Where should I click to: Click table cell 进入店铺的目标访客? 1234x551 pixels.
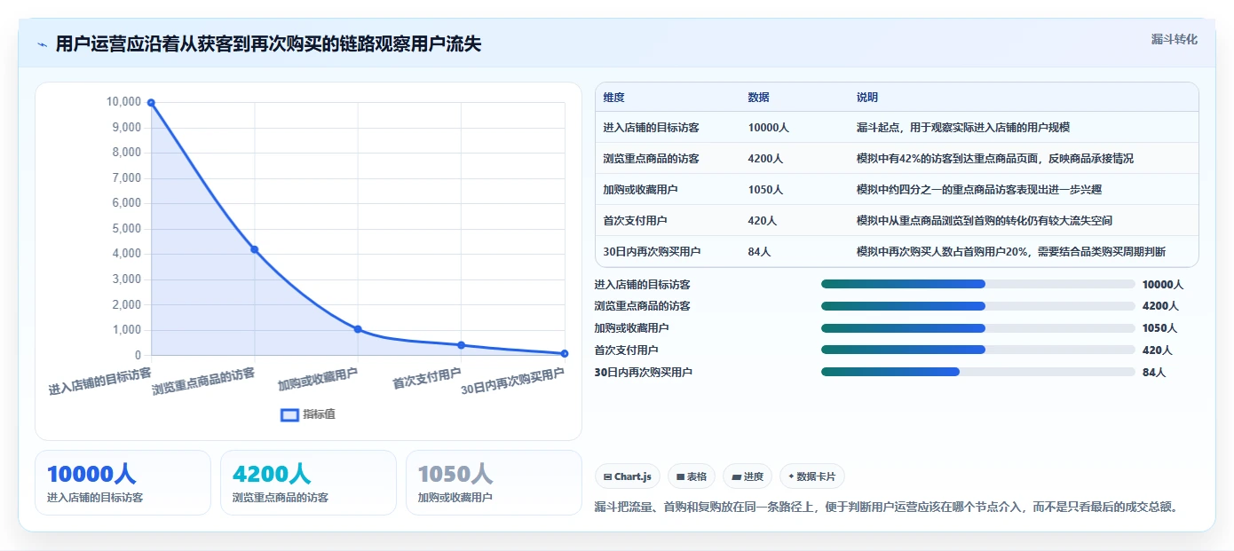click(x=652, y=128)
